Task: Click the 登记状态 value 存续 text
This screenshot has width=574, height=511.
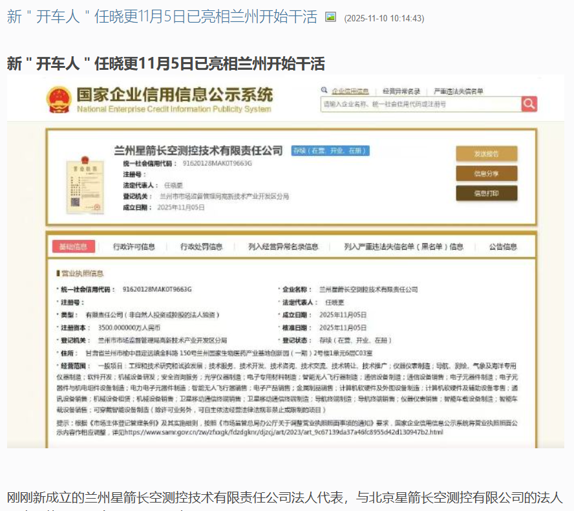Action: (356, 340)
